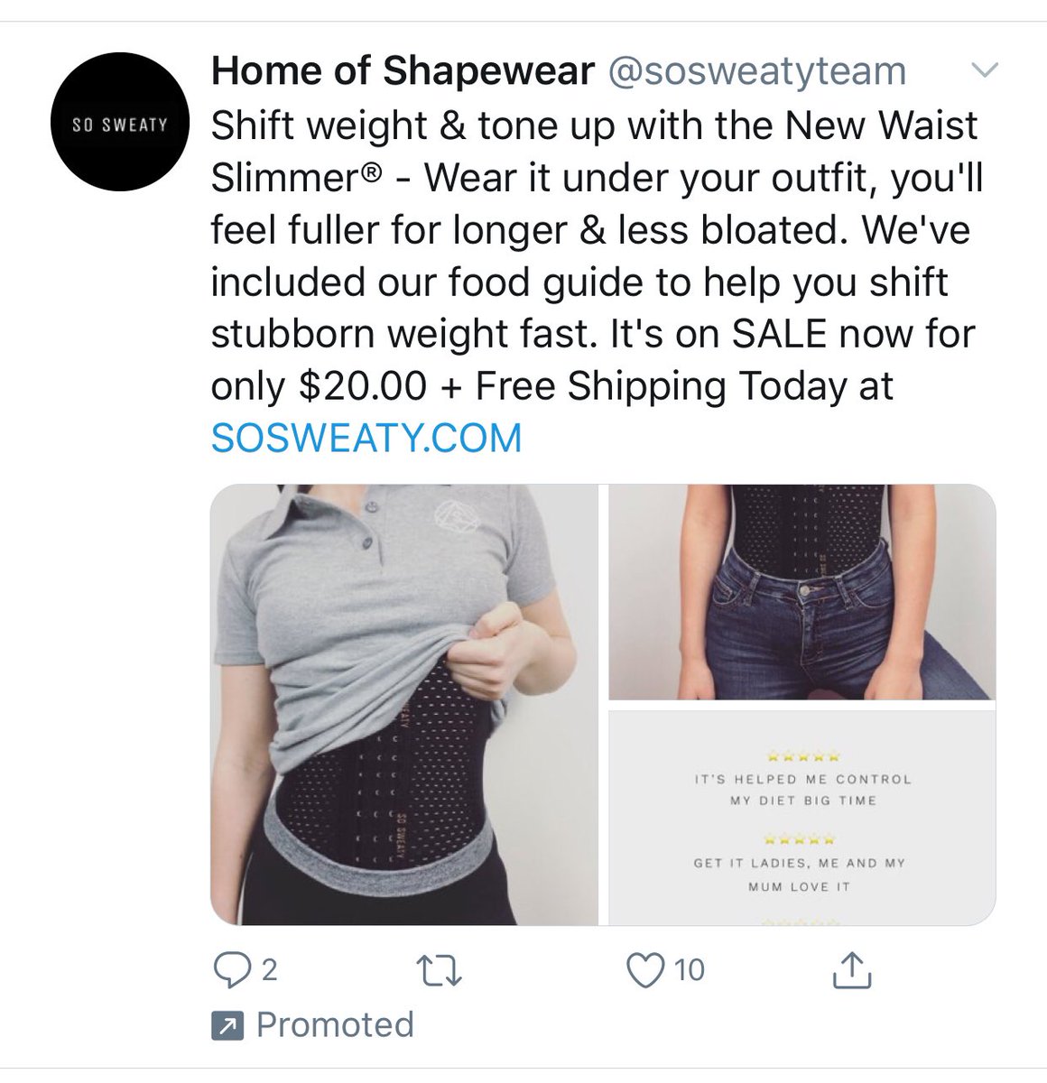Click the Promoted label text
1047x1083 pixels.
pyautogui.click(x=335, y=1025)
